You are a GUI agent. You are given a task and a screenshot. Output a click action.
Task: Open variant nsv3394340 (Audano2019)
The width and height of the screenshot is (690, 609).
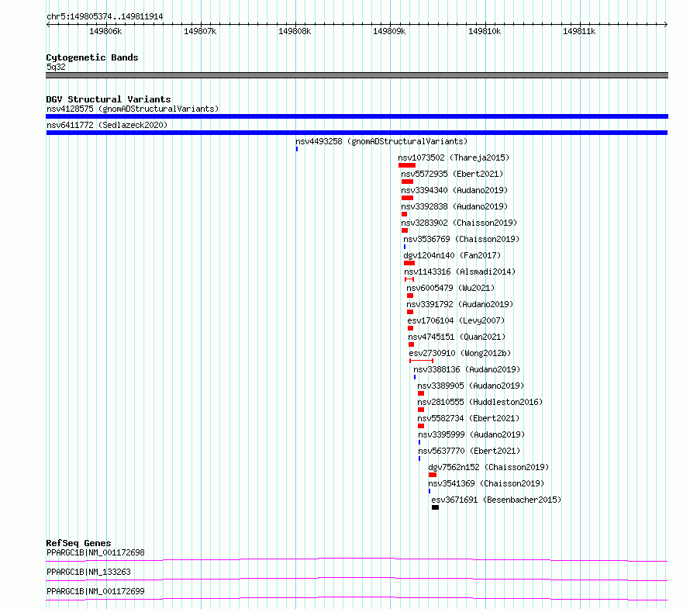454,190
